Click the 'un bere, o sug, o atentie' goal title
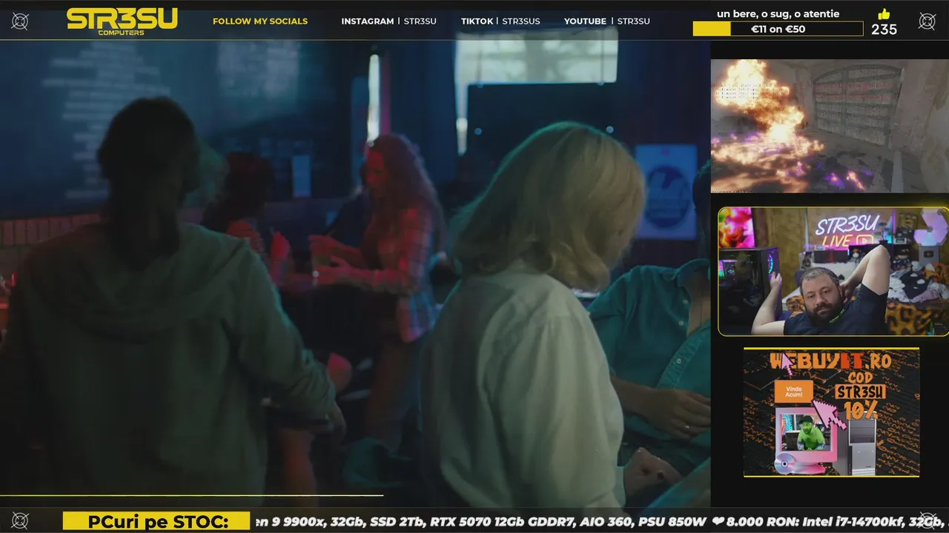This screenshot has width=949, height=533. click(x=778, y=13)
